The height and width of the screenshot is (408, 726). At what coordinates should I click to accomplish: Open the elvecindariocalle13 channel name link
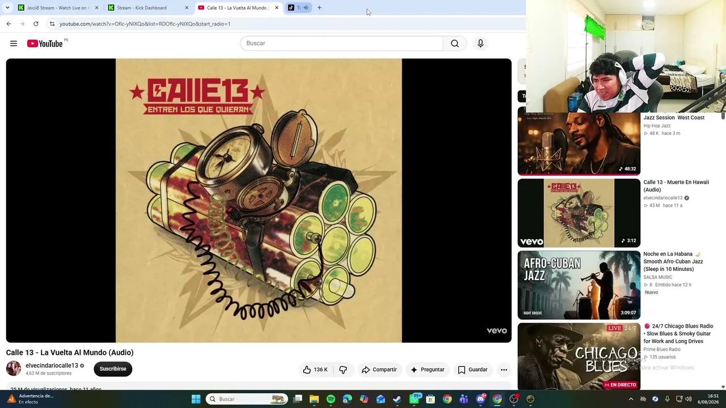click(52, 365)
